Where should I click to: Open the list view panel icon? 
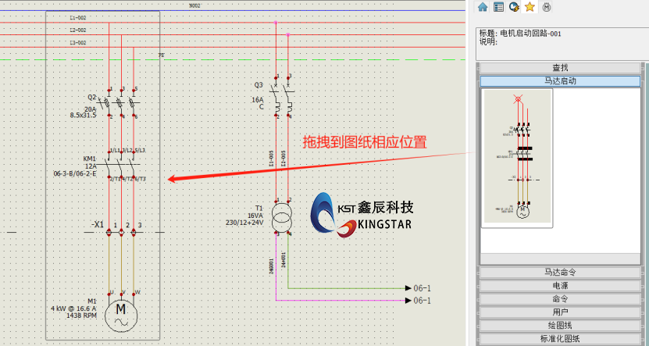coord(498,7)
